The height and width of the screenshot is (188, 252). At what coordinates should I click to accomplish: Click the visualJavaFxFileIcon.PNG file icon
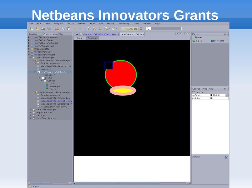pyautogui.click(x=38, y=107)
